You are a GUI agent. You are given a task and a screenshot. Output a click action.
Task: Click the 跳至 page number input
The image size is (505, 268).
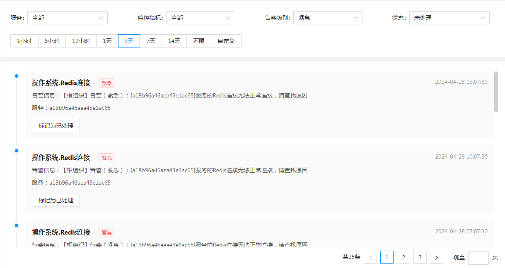click(478, 258)
